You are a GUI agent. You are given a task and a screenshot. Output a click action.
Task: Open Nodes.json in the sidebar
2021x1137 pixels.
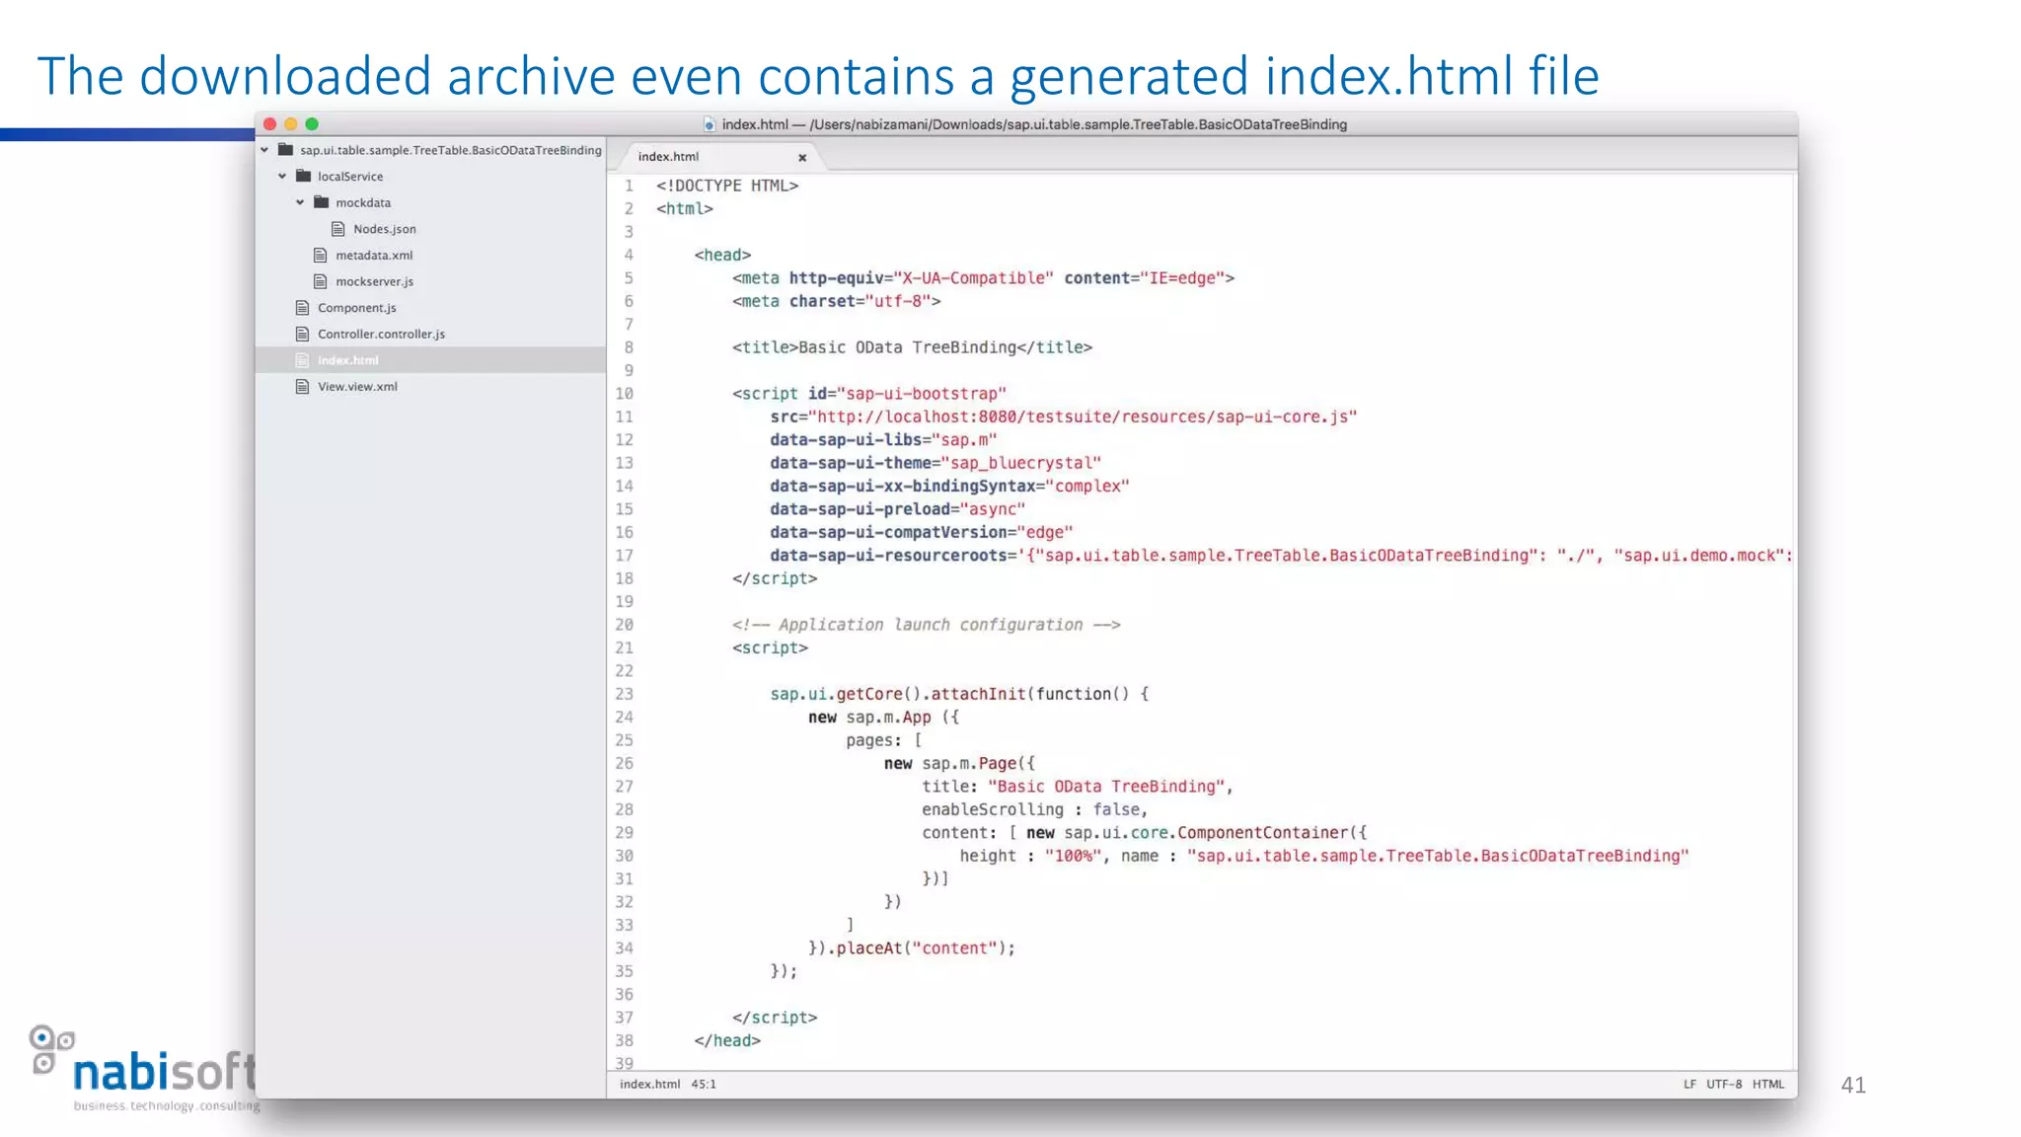[x=385, y=229]
